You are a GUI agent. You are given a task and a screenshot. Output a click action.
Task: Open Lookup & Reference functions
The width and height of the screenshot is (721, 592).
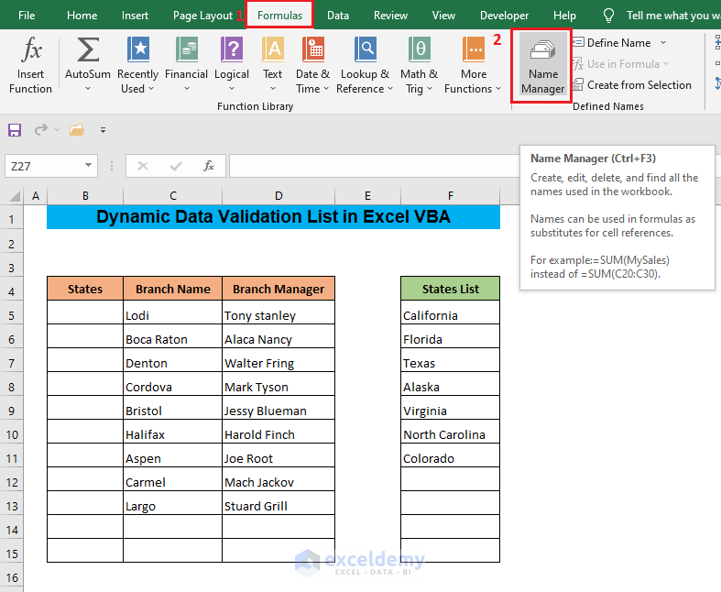click(x=365, y=64)
